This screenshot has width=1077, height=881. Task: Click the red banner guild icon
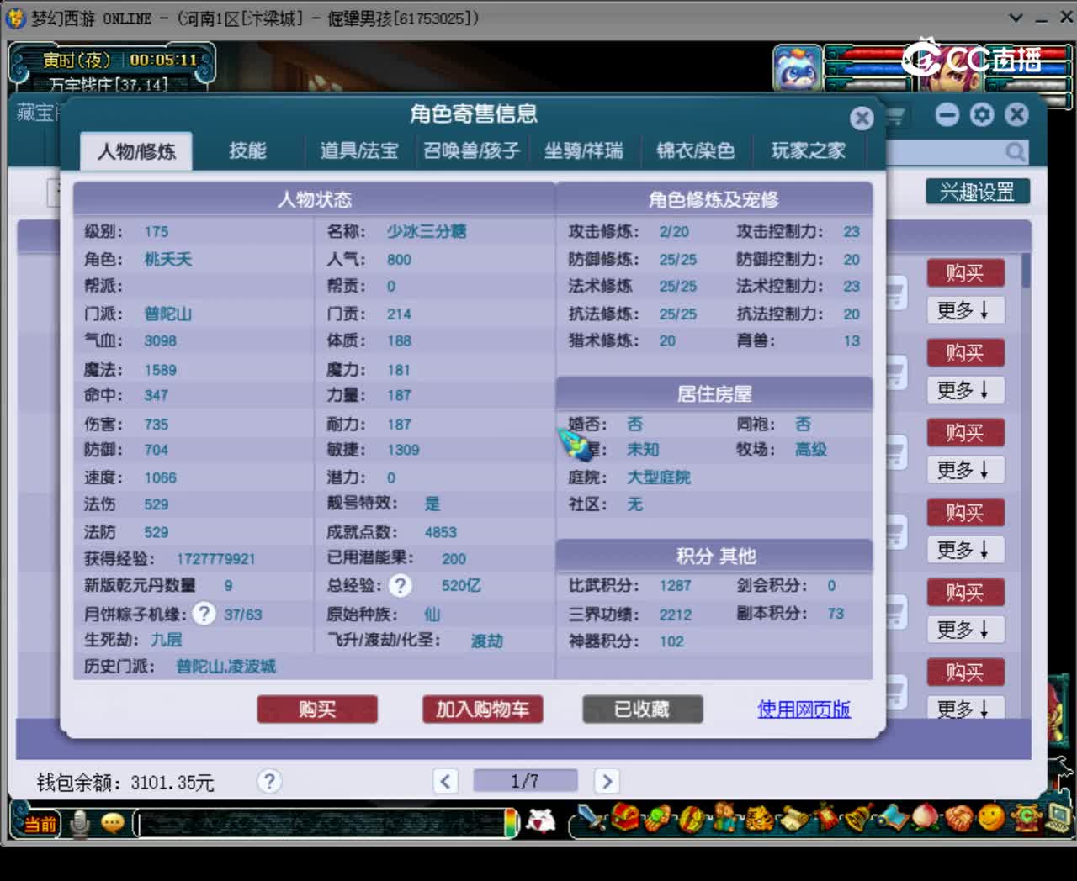click(825, 817)
